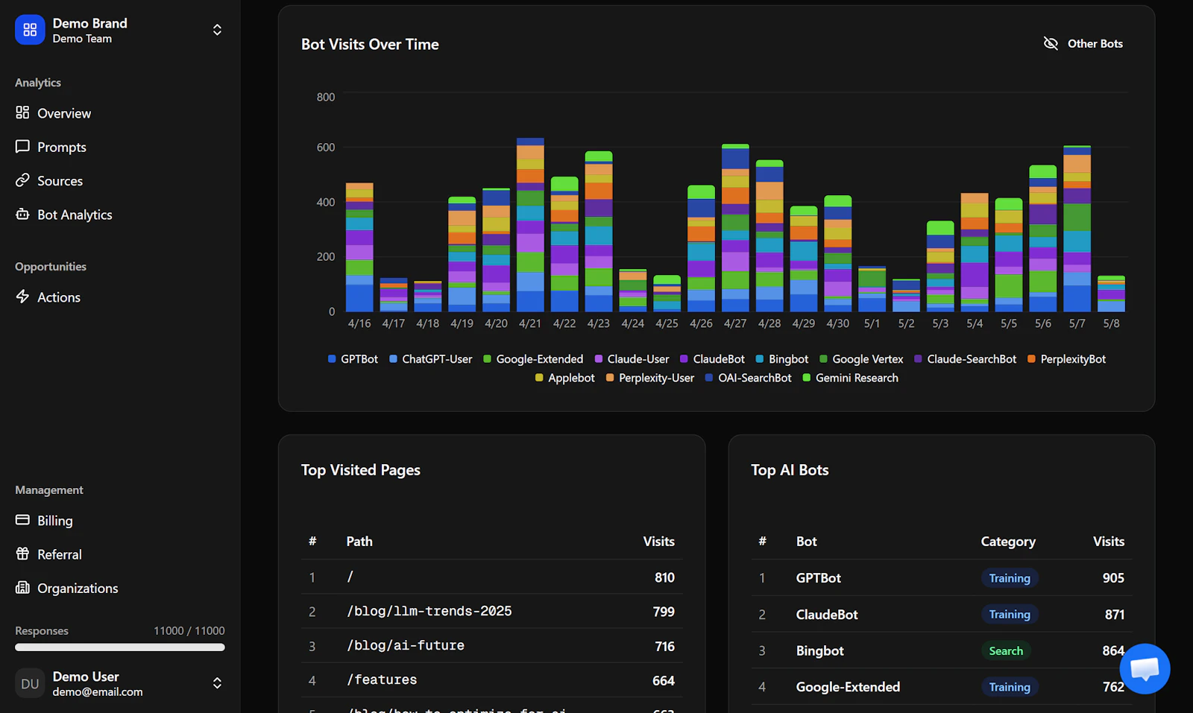Image resolution: width=1193 pixels, height=713 pixels.
Task: Click the Path column header
Action: tap(359, 542)
